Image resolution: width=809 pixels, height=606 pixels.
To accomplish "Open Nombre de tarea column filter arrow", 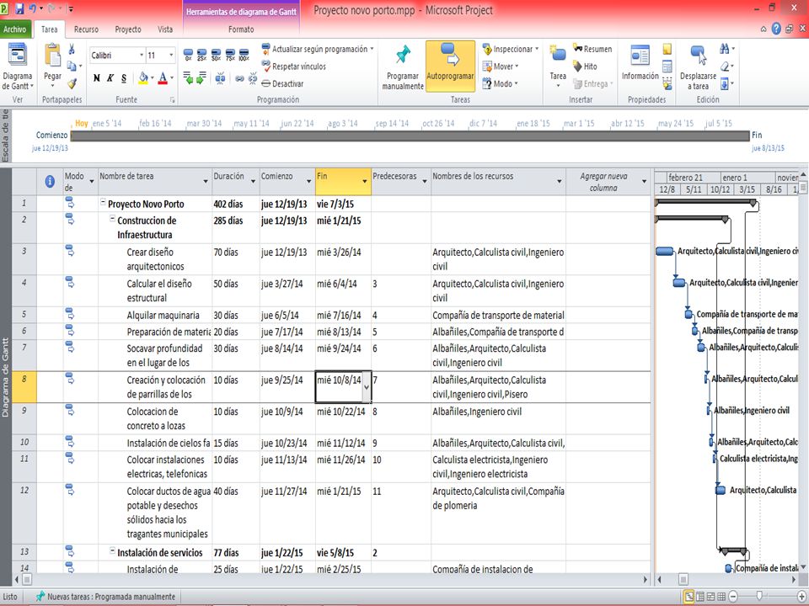I will pos(206,182).
